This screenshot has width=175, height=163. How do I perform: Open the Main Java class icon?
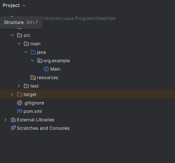point(46,69)
